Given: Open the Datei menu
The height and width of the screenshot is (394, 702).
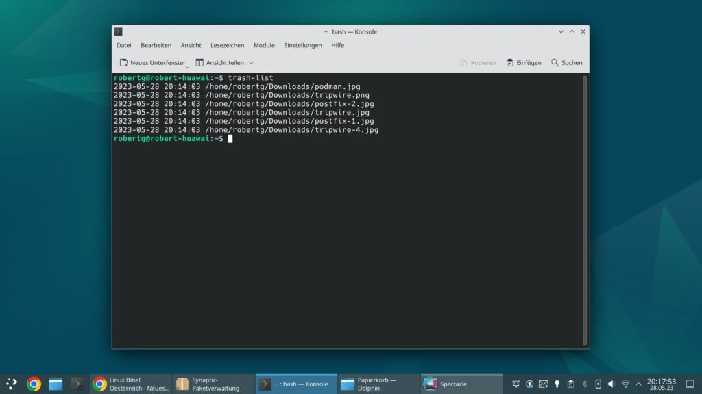Looking at the screenshot, I should click(x=124, y=45).
